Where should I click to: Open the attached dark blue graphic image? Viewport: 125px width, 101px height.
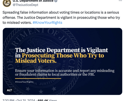[x=62, y=61]
